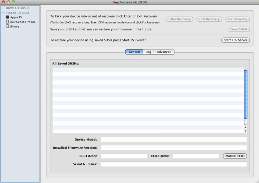259x183 pixels.
Task: Switch to the General tab
Action: [134, 52]
